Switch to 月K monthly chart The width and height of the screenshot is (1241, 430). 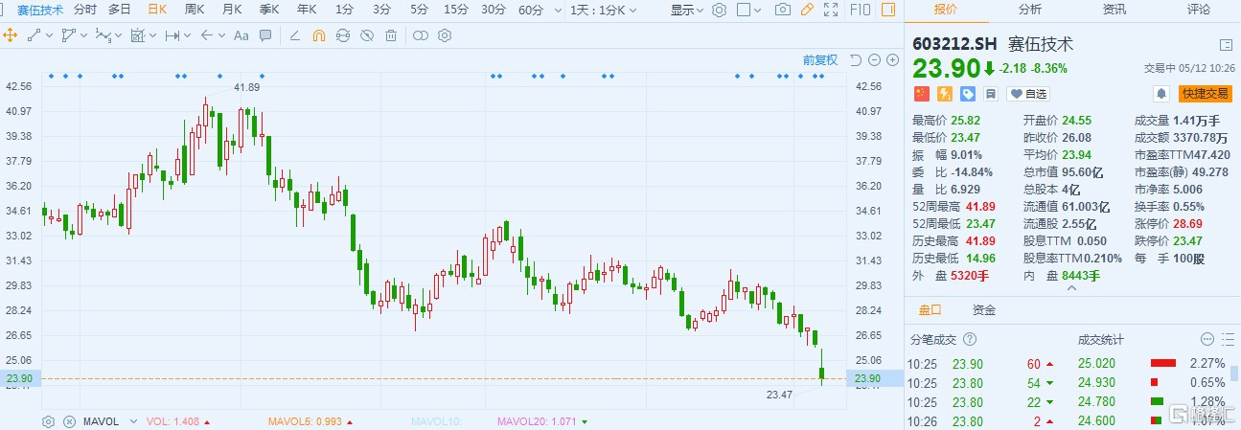232,10
